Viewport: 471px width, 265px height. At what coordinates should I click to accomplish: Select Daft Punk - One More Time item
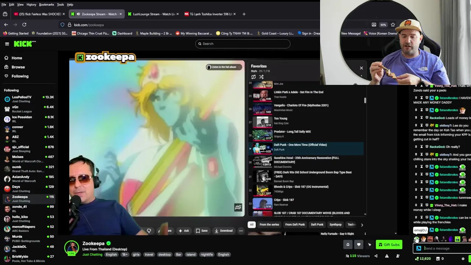[305, 148]
